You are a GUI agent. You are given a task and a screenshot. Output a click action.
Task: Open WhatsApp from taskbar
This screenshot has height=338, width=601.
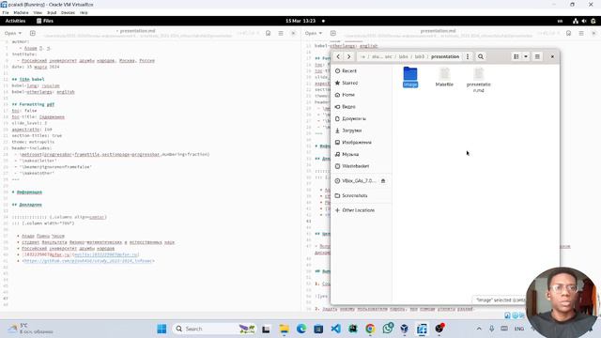pos(388,329)
